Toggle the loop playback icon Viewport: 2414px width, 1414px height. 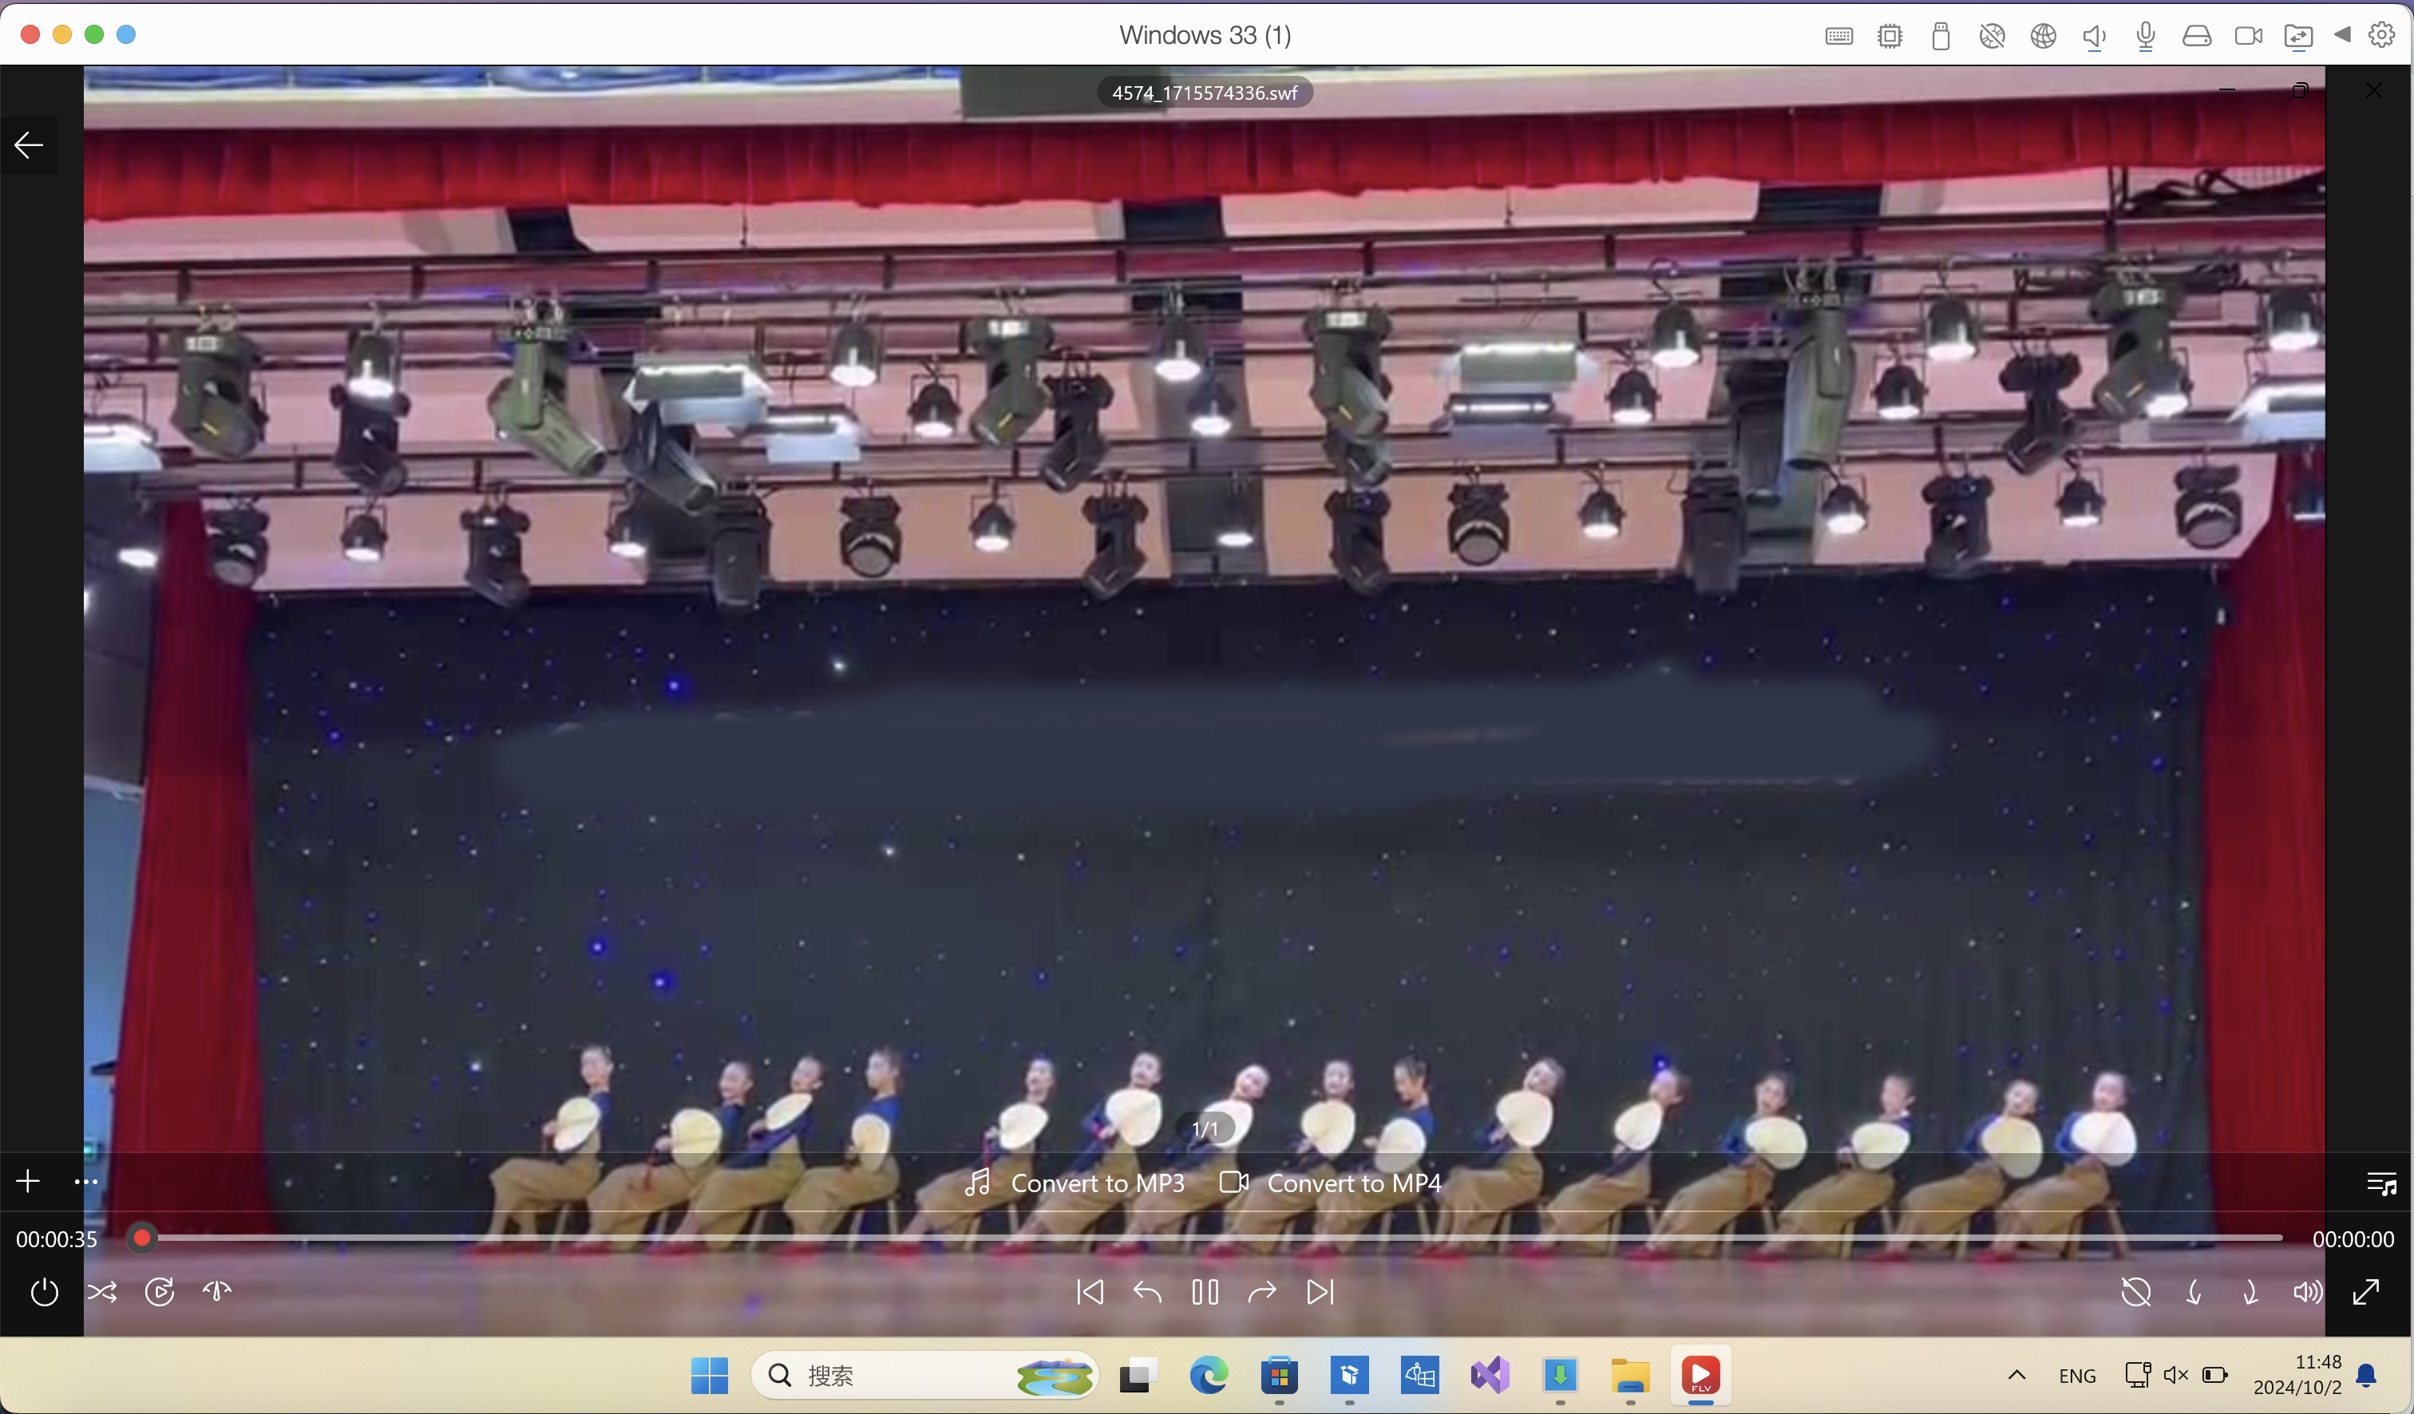[160, 1293]
